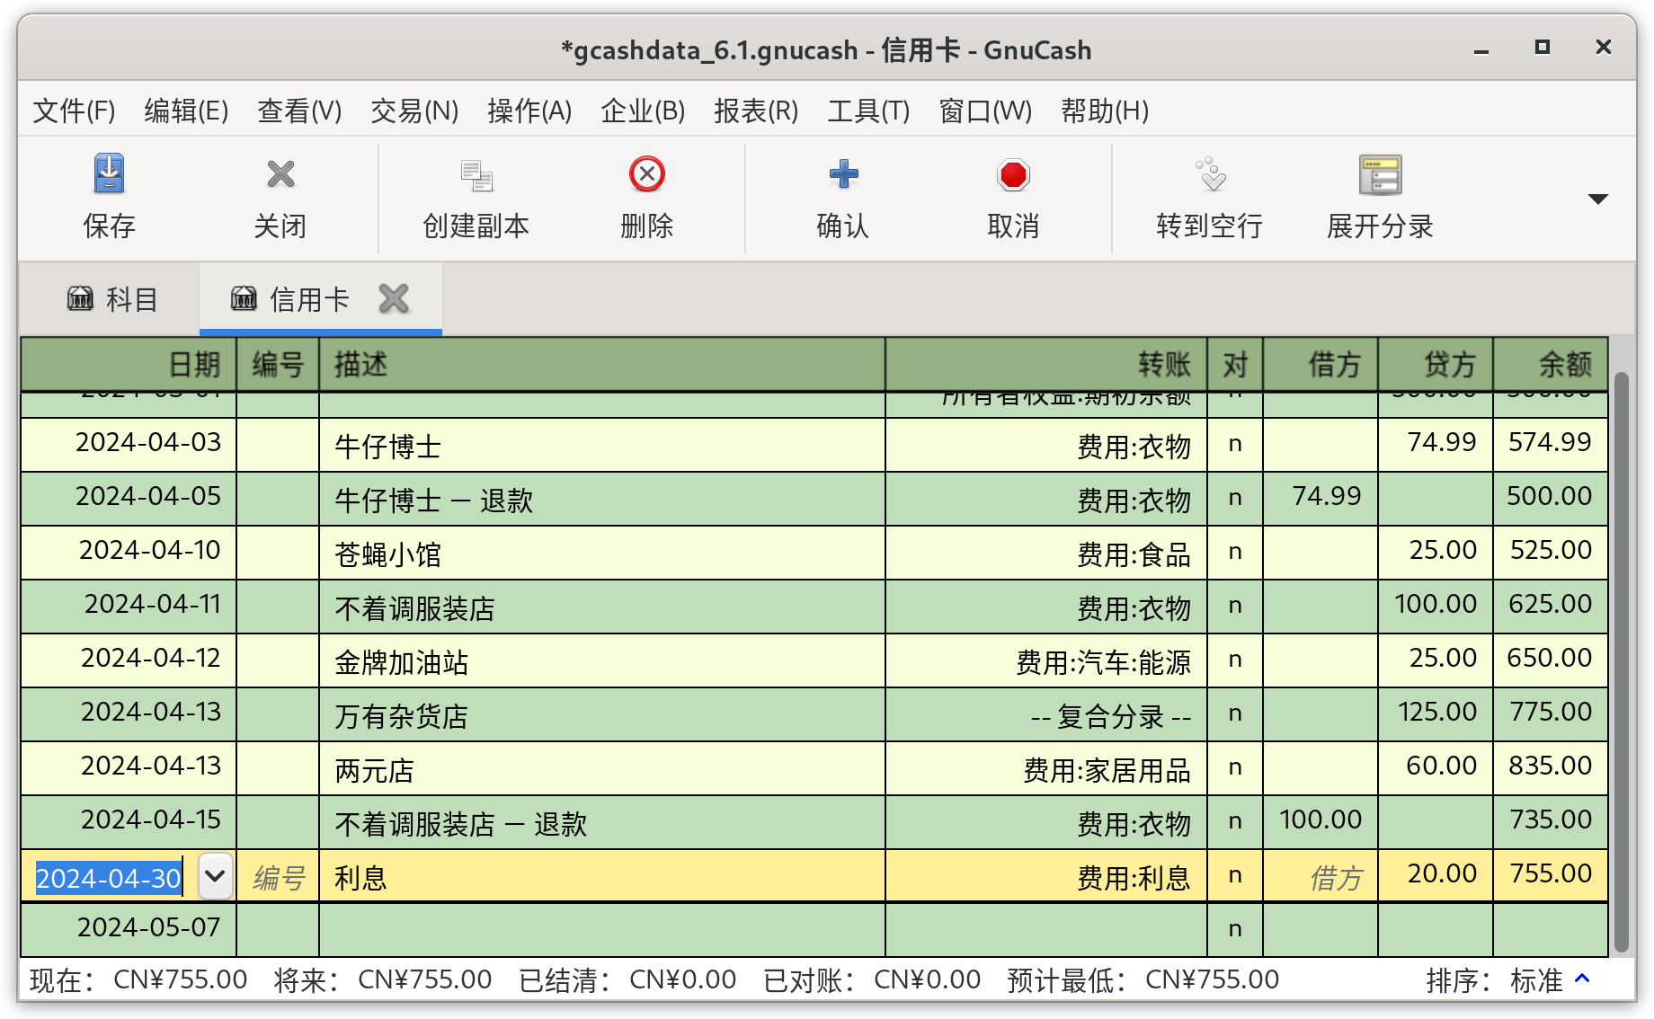Click the Cancel (取消) stop icon
This screenshot has width=1654, height=1019.
pos(1013,174)
